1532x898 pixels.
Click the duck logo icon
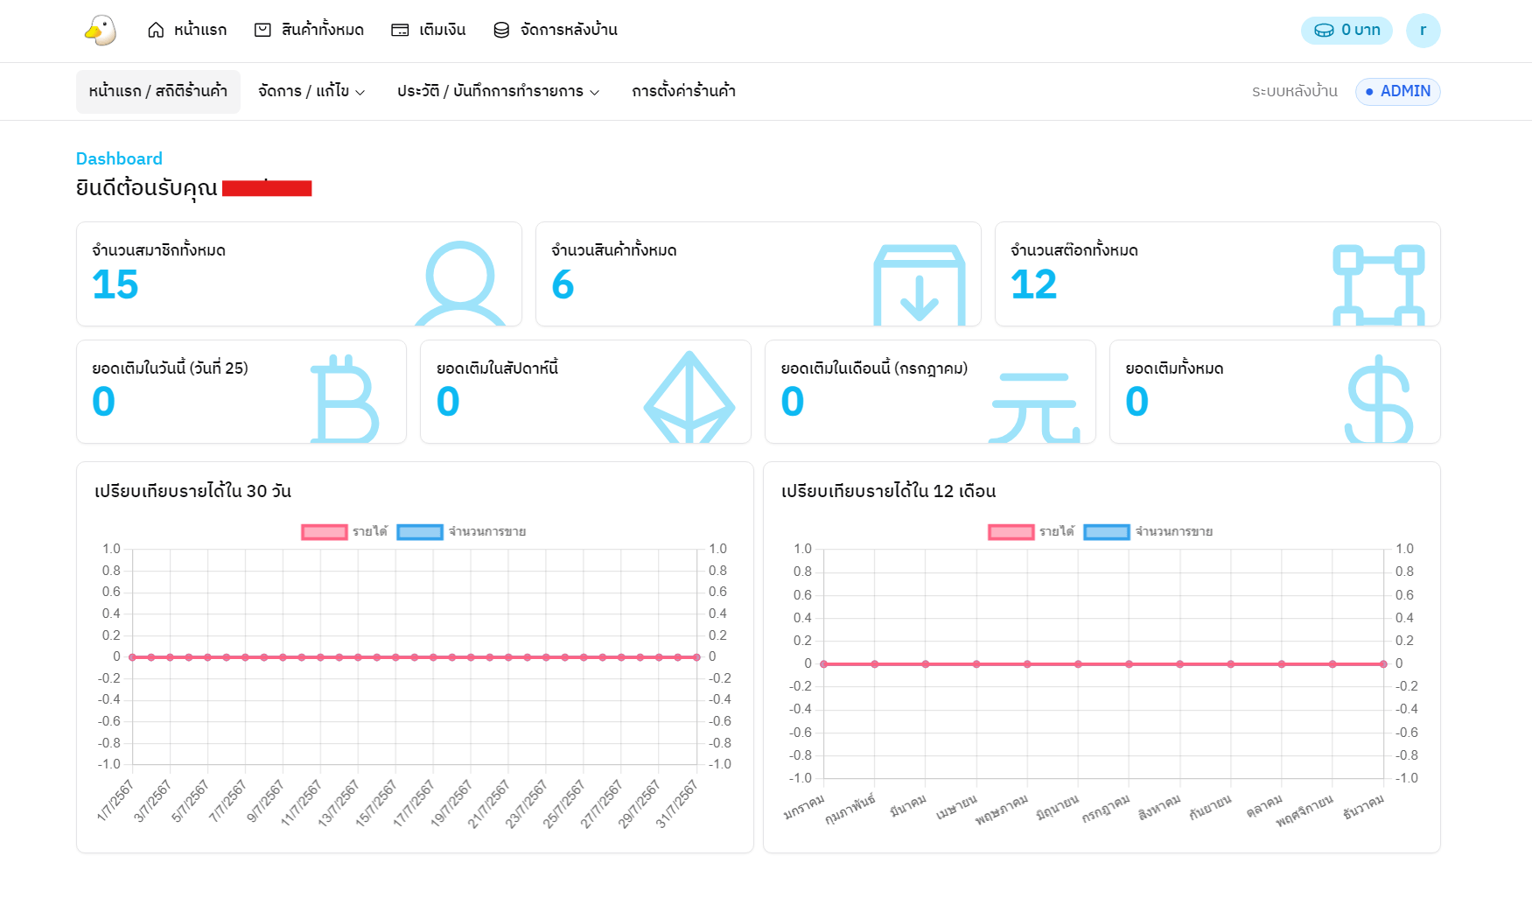point(101,31)
